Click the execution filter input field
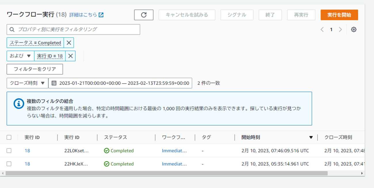 tap(72, 29)
